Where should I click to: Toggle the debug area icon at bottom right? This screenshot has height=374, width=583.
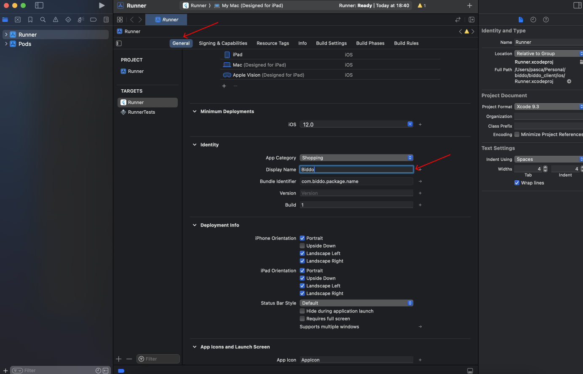tap(470, 371)
